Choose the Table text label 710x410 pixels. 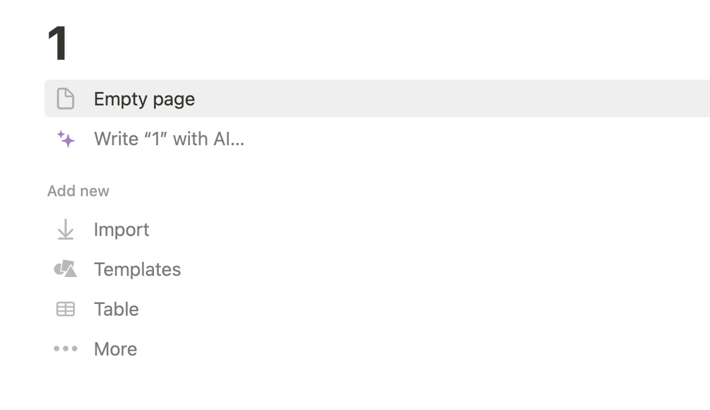[x=116, y=309]
